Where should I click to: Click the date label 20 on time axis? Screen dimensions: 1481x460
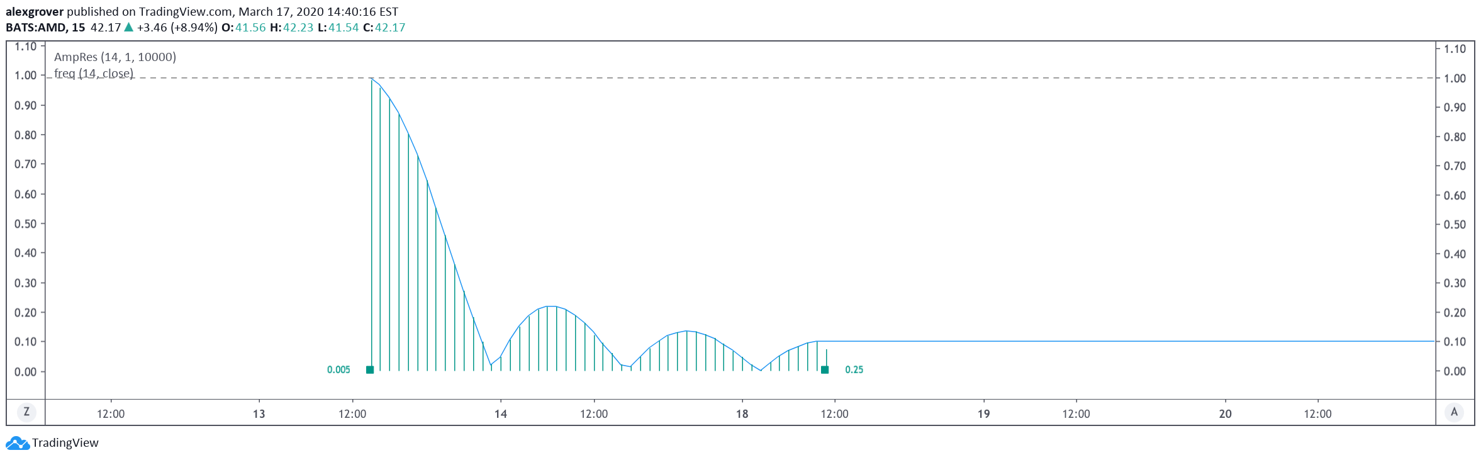pyautogui.click(x=1226, y=414)
